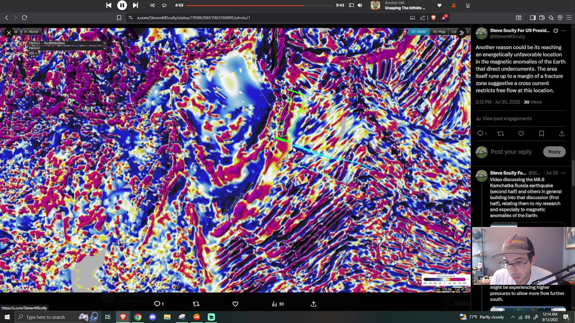
Task: Open Brave VPN shield icon
Action: pyautogui.click(x=560, y=17)
